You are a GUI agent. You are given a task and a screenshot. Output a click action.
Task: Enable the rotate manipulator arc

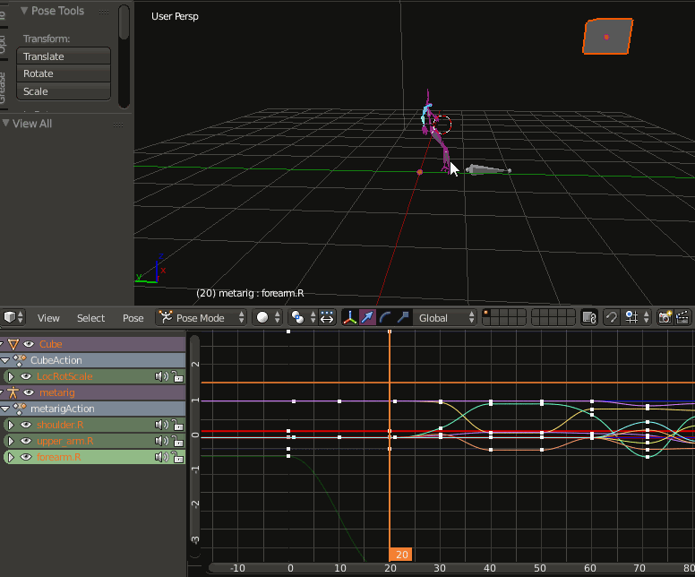point(385,317)
